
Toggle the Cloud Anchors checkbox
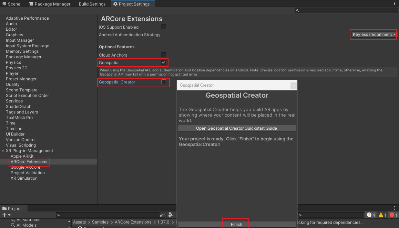[164, 55]
